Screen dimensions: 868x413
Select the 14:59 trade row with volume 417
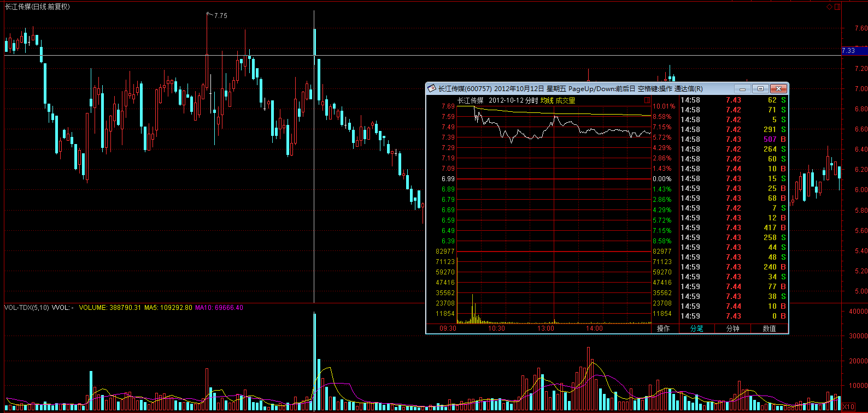734,228
